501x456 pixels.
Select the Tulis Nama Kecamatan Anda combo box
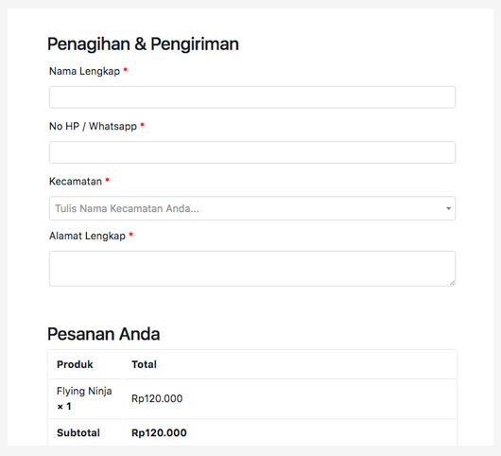pos(252,208)
